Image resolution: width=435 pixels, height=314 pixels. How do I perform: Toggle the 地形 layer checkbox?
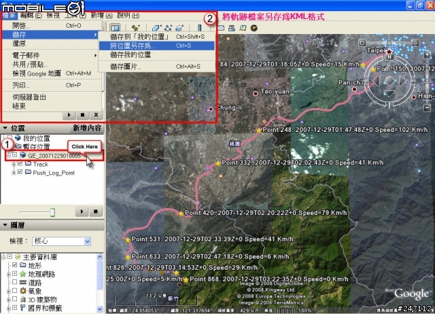pos(15,265)
